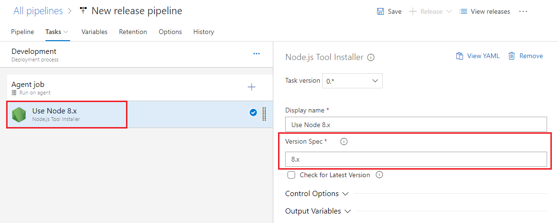Click the Development stage ellipsis menu

pos(256,54)
